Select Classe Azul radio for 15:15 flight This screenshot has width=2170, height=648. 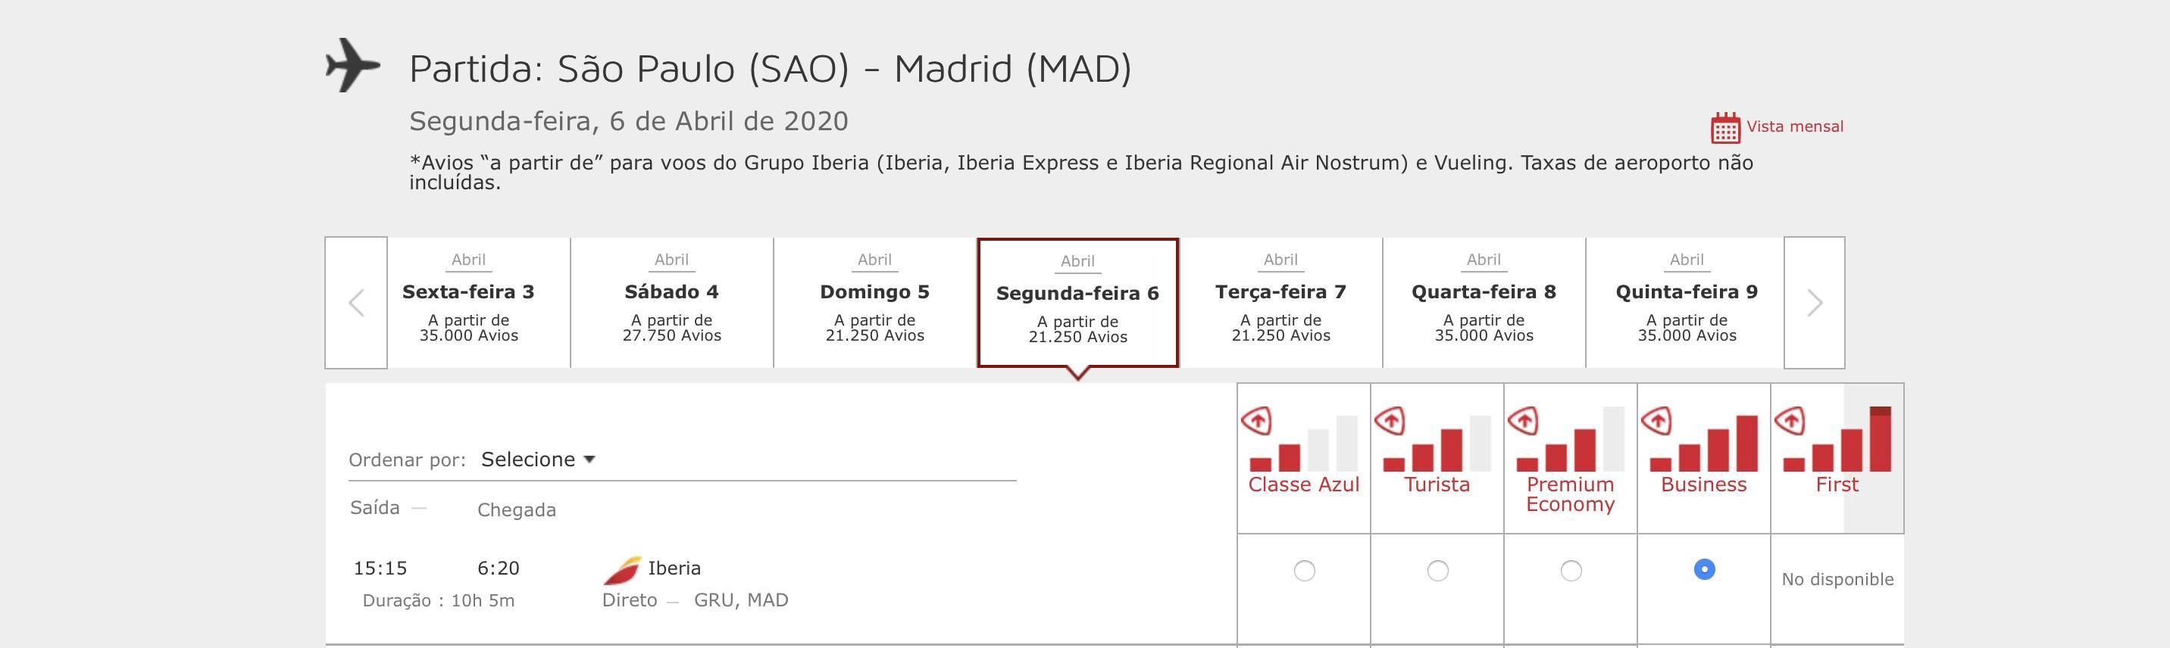coord(1304,571)
